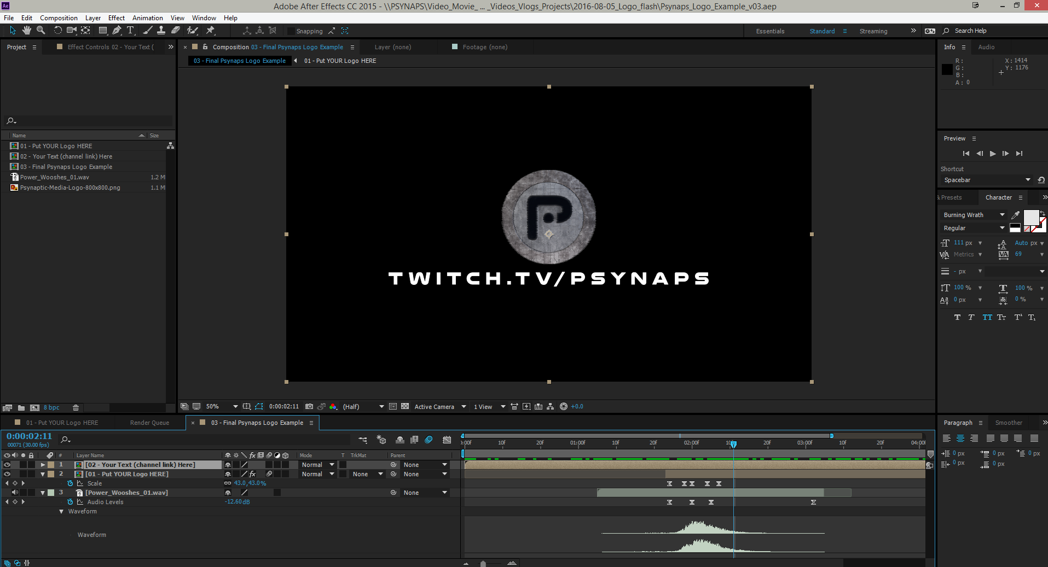The height and width of the screenshot is (567, 1048).
Task: Open the Graph Editor in timeline
Action: [447, 440]
